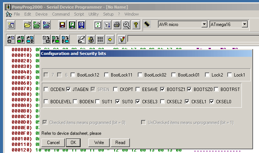Click the Edit note icon
The image size is (259, 153).
(x=122, y=39)
